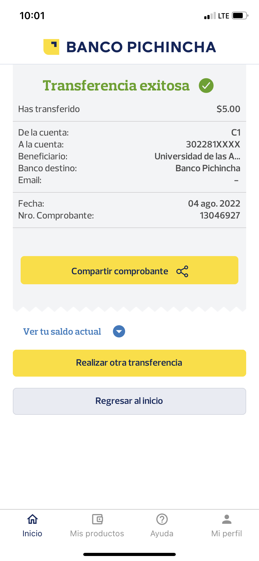The height and width of the screenshot is (561, 259).
Task: Tap the receipt number 13046927
Action: coord(220,215)
